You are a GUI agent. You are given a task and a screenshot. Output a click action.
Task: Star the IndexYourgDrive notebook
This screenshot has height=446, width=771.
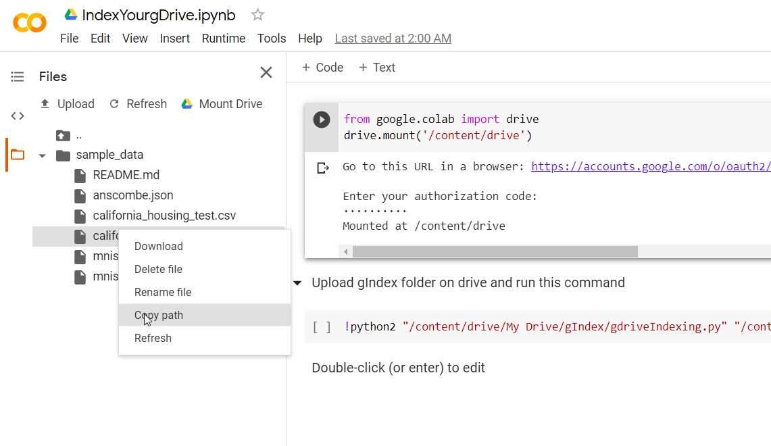tap(257, 15)
